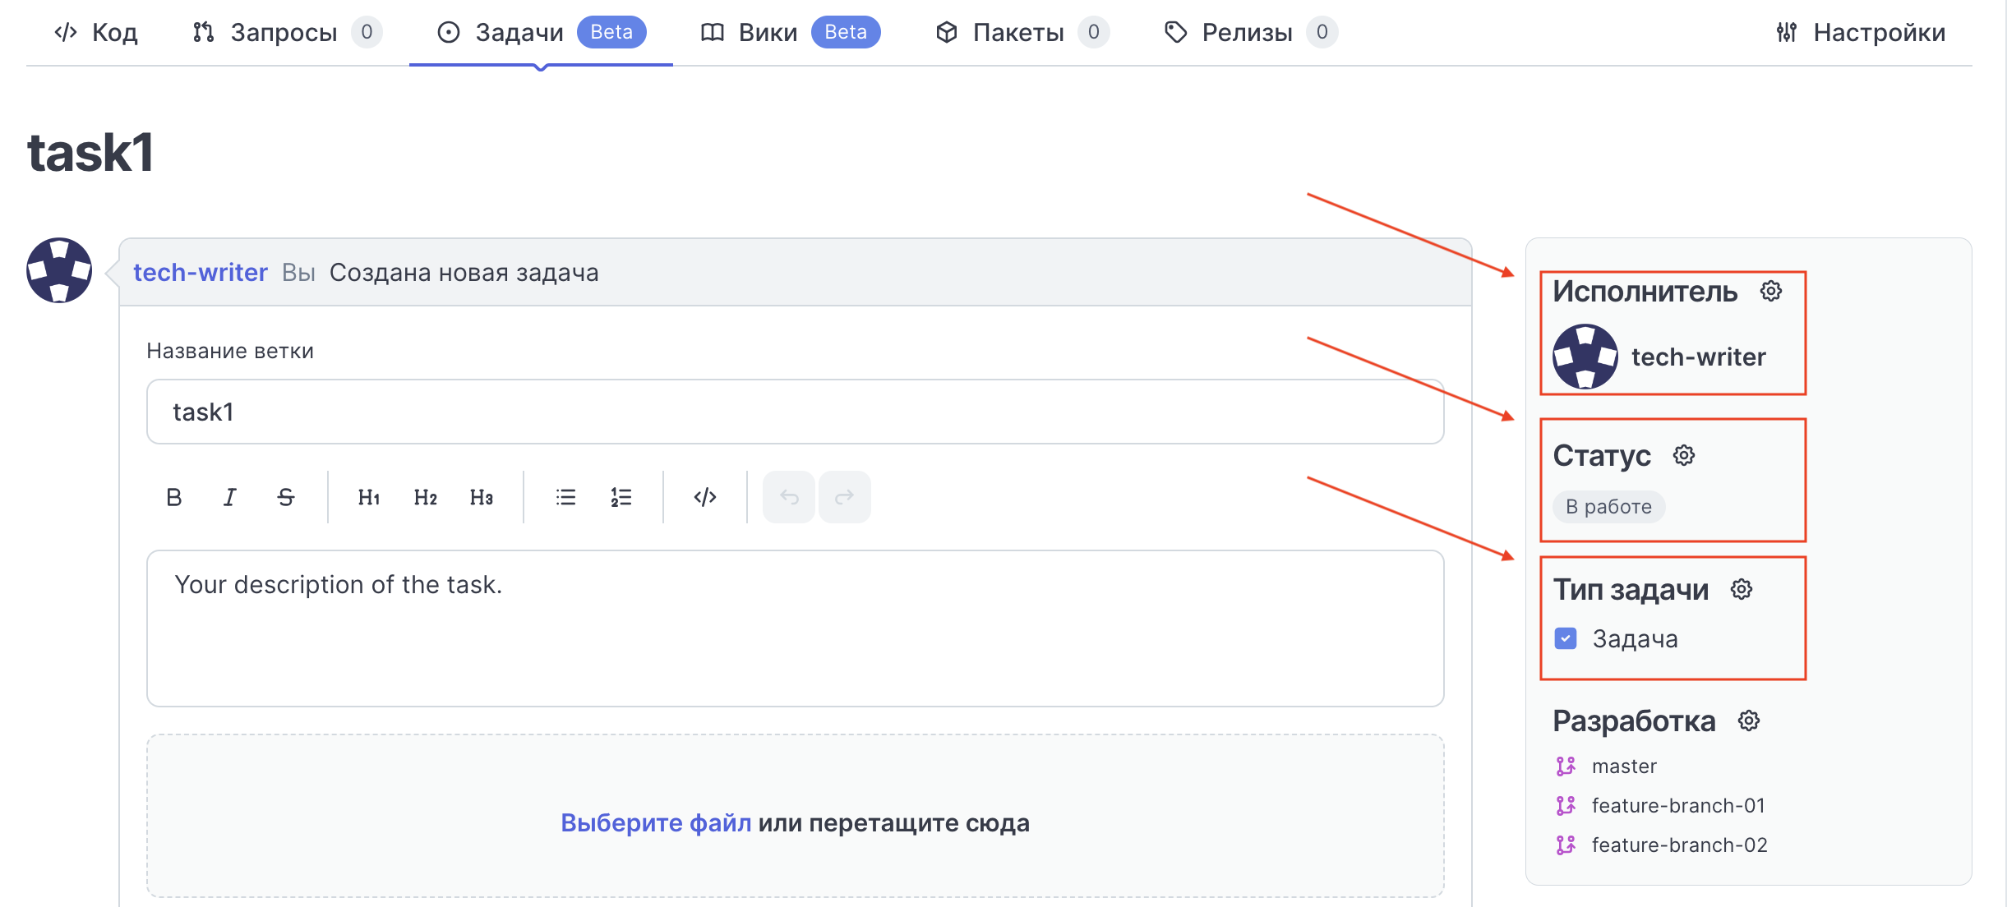This screenshot has width=2007, height=907.
Task: Open Разработка gear settings
Action: [1749, 721]
